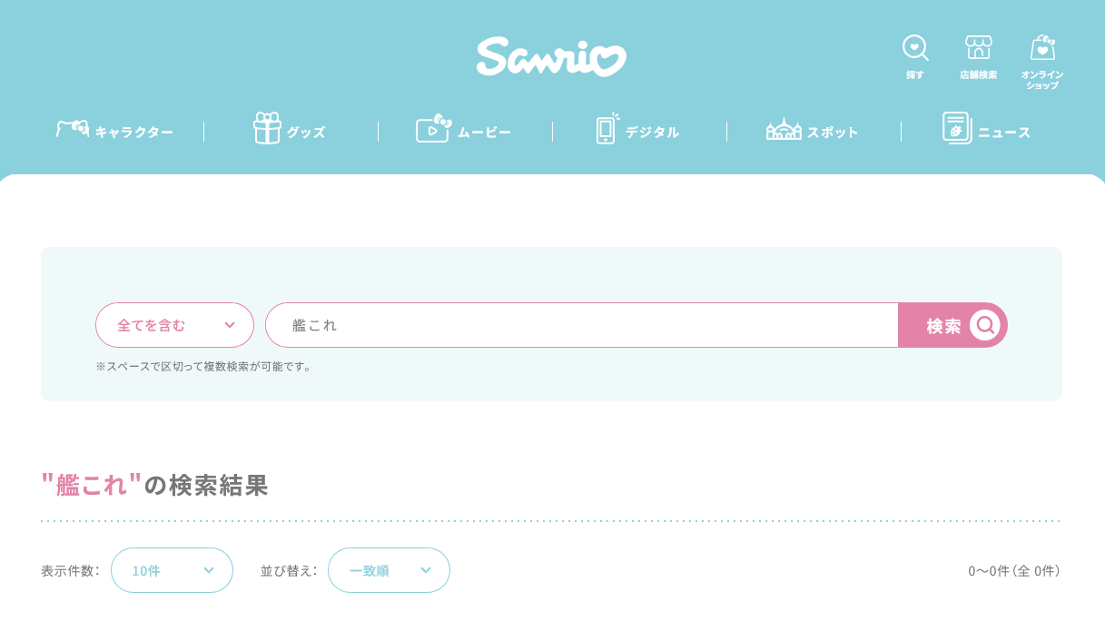1105x621 pixels.
Task: Go to the ニュース menu label
Action: point(1004,133)
